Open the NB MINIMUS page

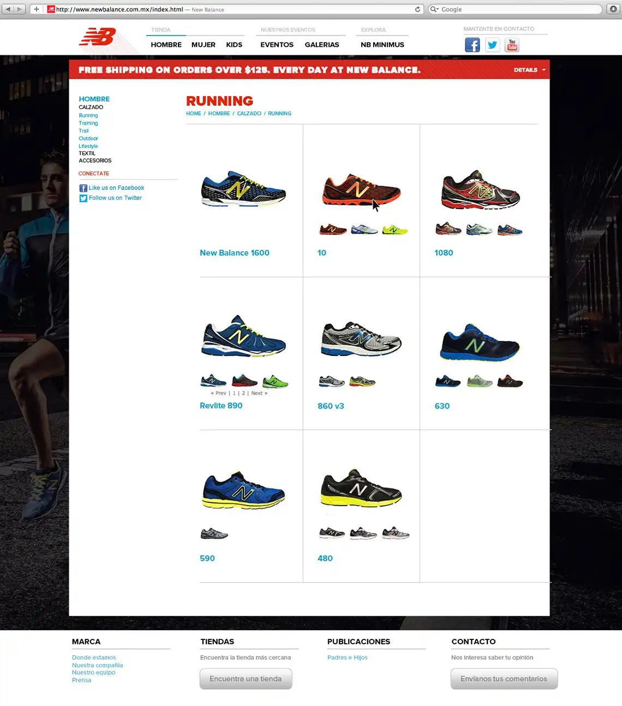382,45
